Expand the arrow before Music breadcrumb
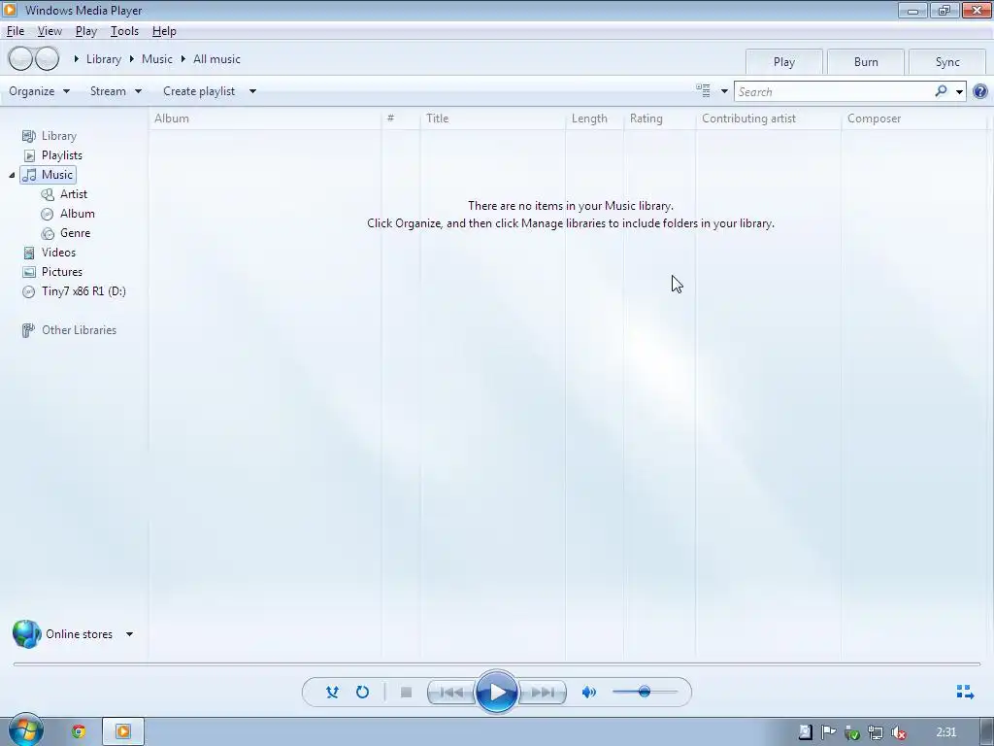The height and width of the screenshot is (746, 994). pos(132,59)
